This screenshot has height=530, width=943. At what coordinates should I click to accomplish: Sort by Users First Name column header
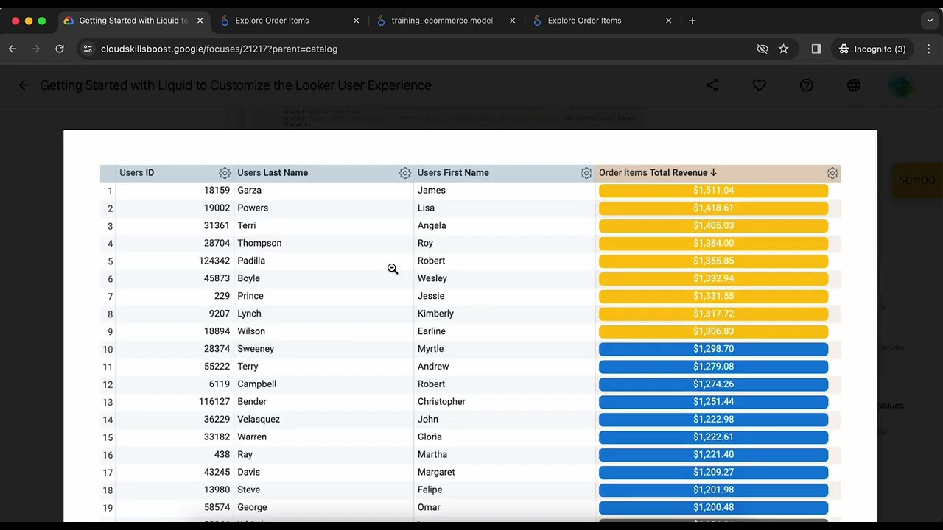click(453, 173)
